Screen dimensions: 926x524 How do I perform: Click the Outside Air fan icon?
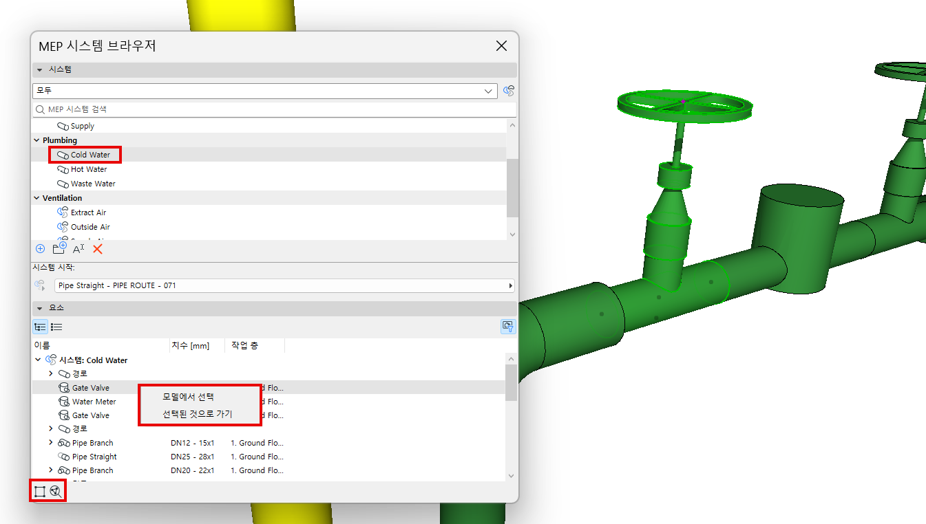[63, 227]
